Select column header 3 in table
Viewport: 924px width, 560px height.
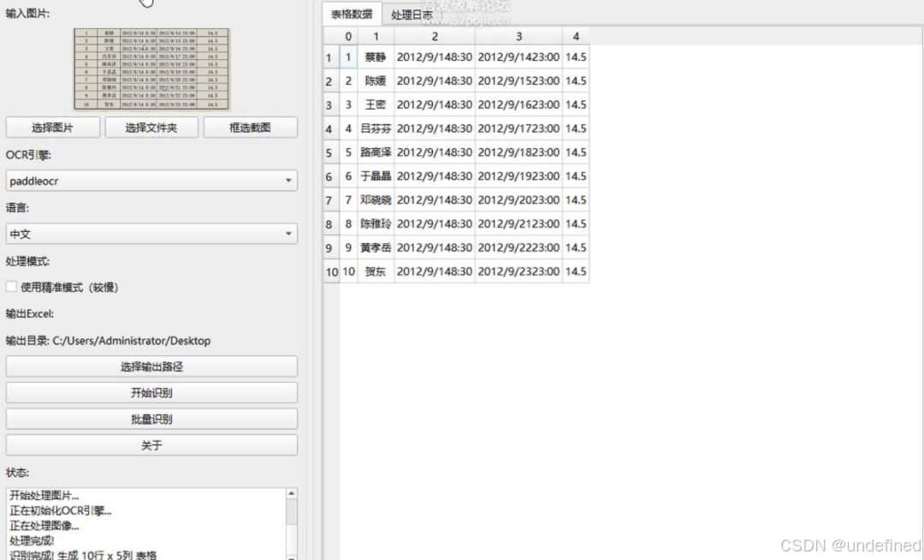(518, 37)
